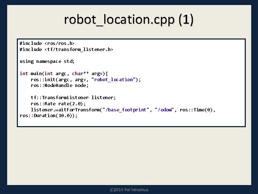
Task: Click the ros::Rate rate(2.0); line
Action: point(58,103)
